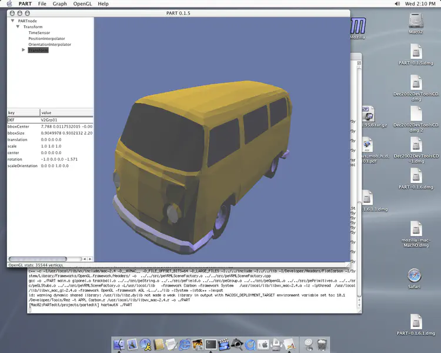
Task: Select the TimeSensor node in the tree
Action: pyautogui.click(x=39, y=33)
